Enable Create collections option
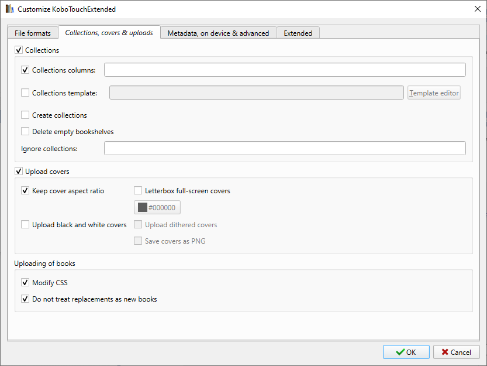This screenshot has height=366, width=487. click(25, 115)
